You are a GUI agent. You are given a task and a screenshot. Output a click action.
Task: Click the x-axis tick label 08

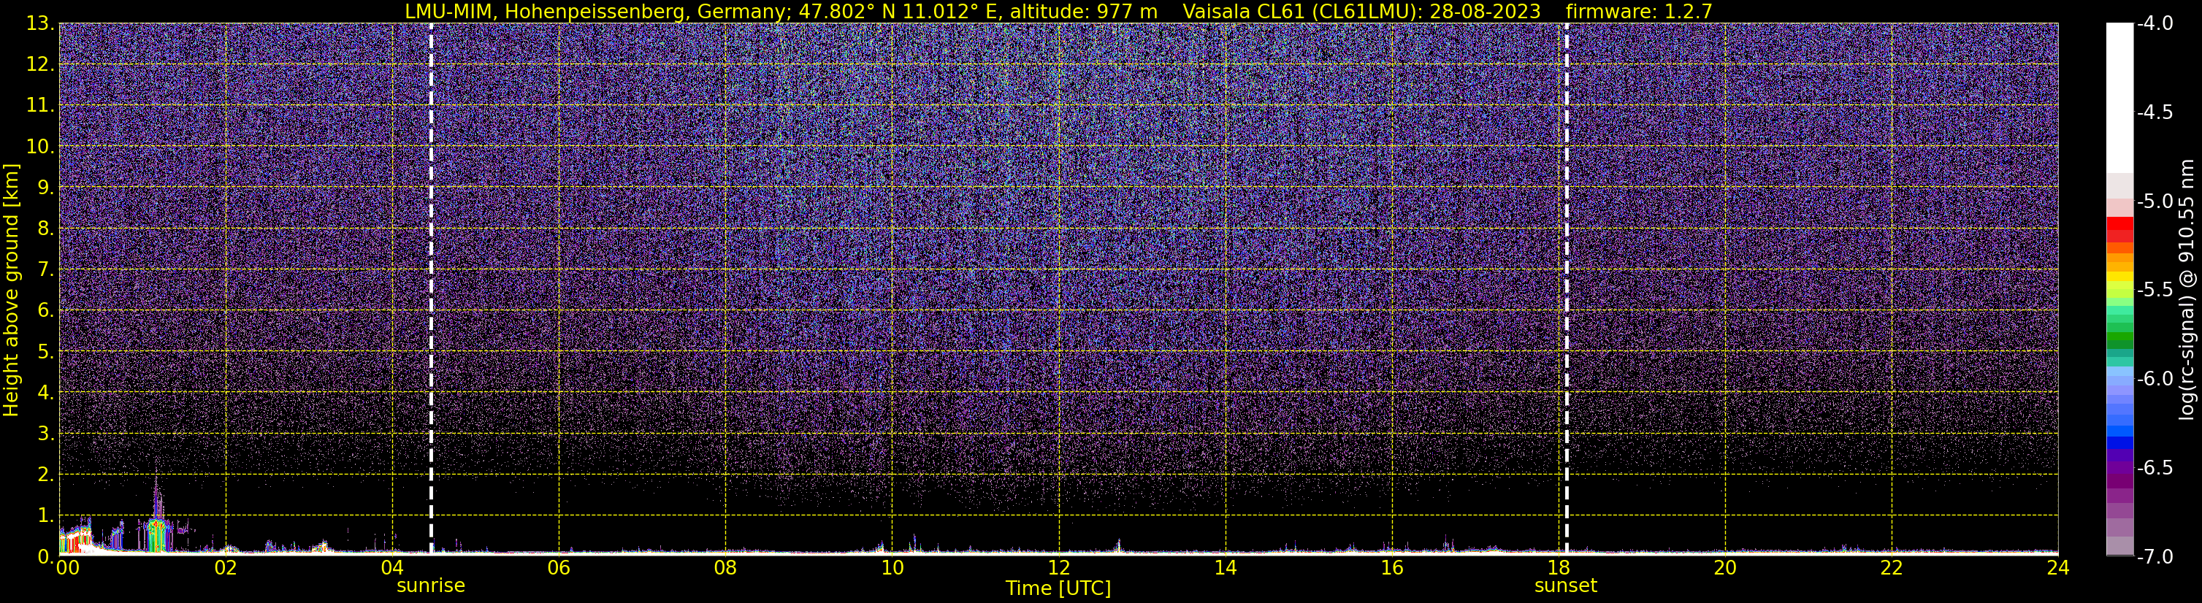[x=726, y=568]
